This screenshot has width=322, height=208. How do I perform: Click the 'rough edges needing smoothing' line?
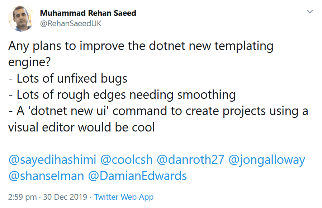pyautogui.click(x=146, y=94)
